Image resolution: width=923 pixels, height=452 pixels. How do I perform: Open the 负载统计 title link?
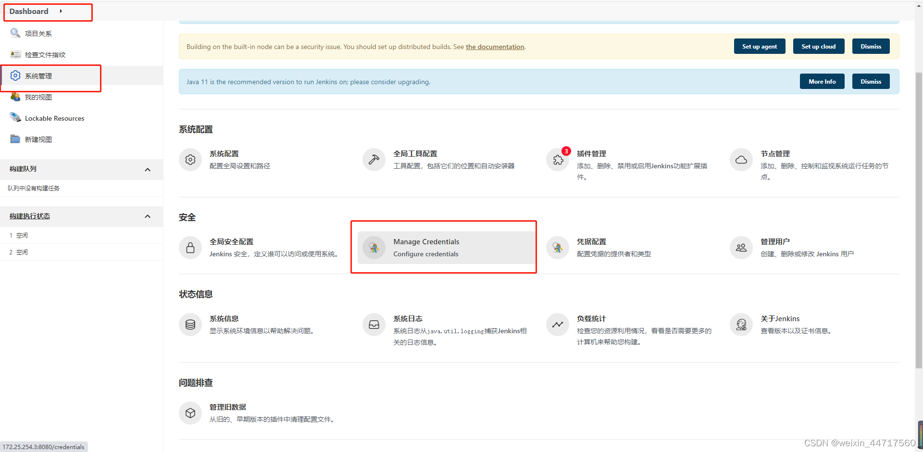(591, 318)
